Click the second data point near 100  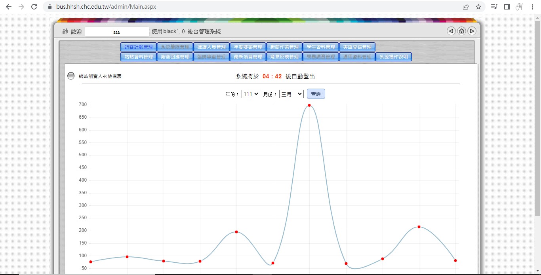pos(127,257)
